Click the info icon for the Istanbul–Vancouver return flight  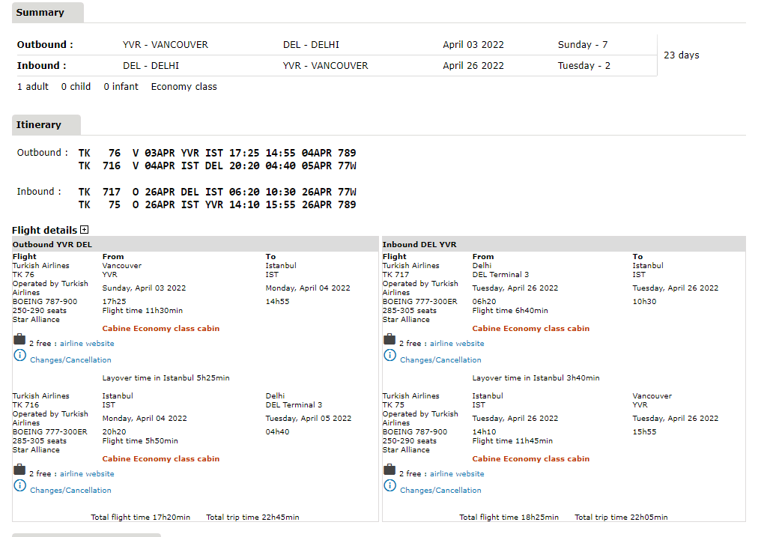tap(390, 486)
